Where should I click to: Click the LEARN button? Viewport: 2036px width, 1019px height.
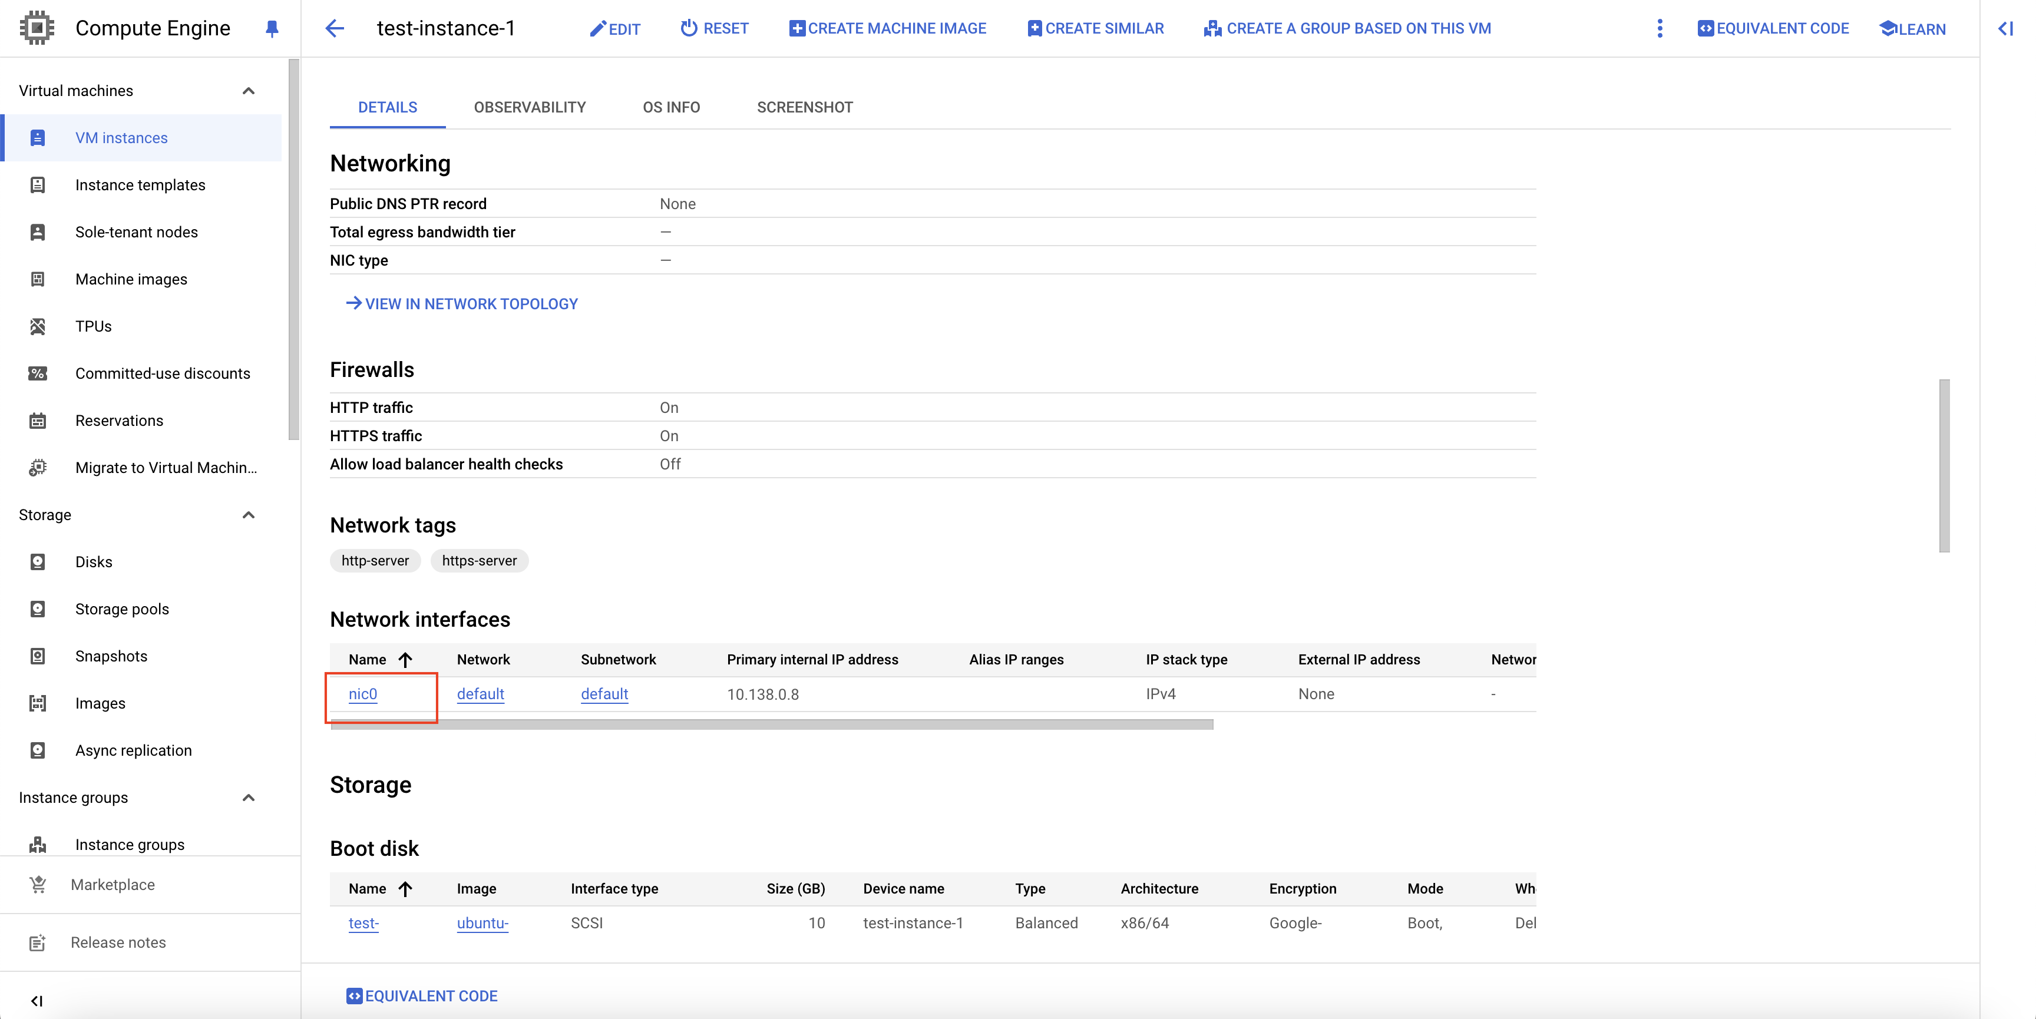(1913, 29)
